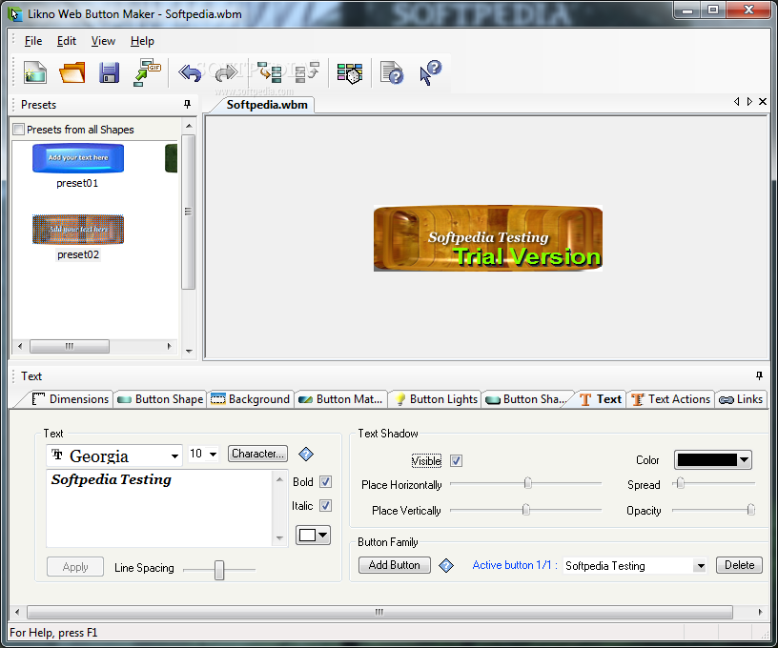Go to previous document tab arrow
The height and width of the screenshot is (648, 778).
[x=736, y=102]
